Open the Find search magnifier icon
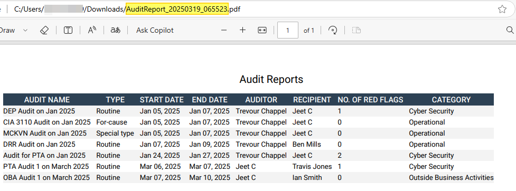This screenshot has width=516, height=191. tap(510, 30)
